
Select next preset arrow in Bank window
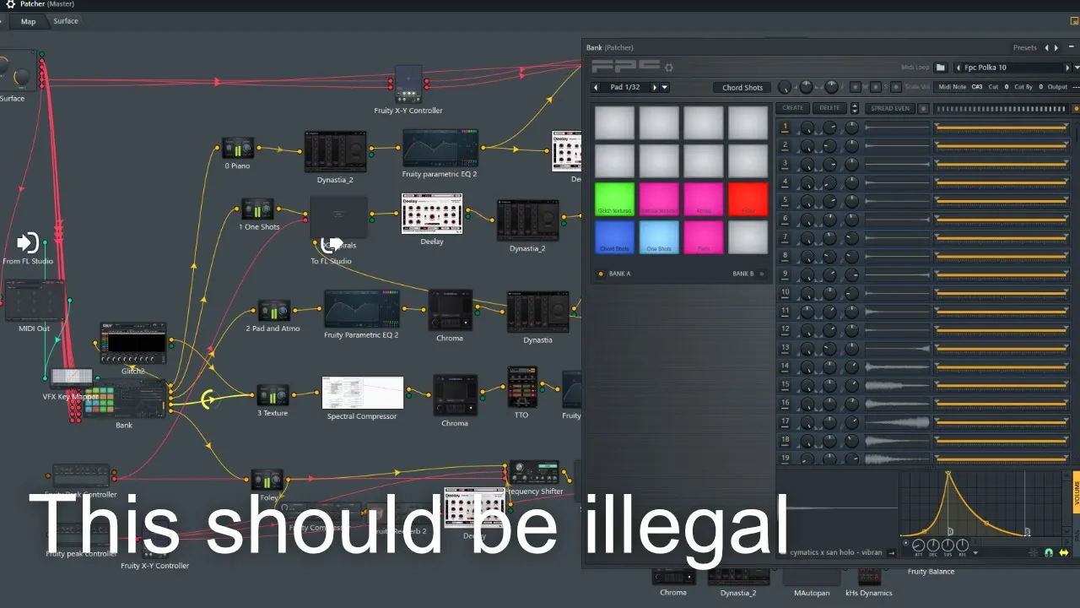[x=1056, y=47]
